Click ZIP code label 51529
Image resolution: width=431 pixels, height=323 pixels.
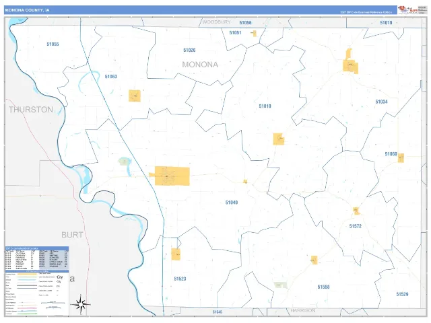[402, 294]
